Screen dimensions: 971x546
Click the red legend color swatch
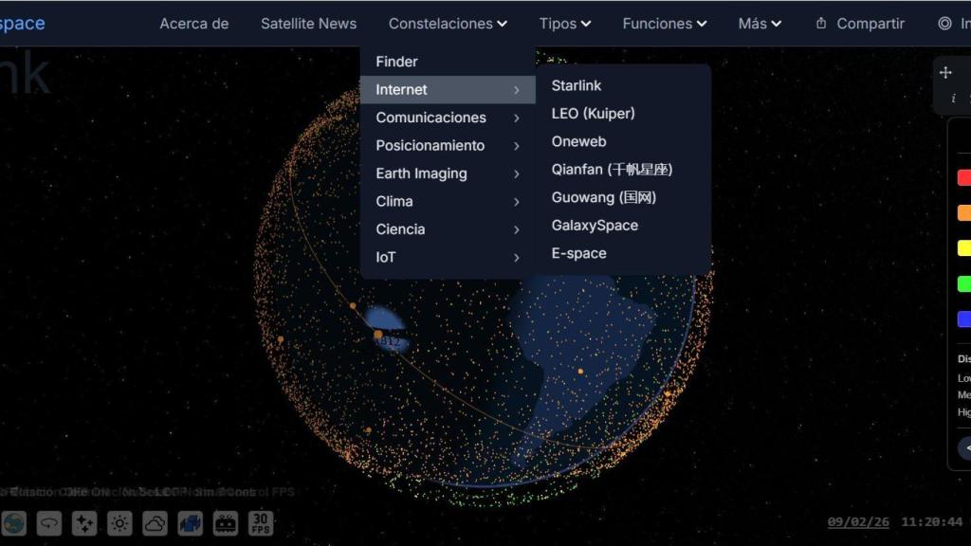(964, 177)
